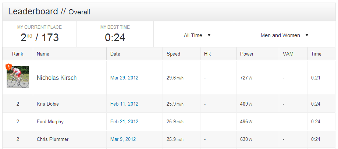This screenshot has height=149, width=338.
Task: Select Ford Murphy in the leaderboard
Action: click(50, 121)
